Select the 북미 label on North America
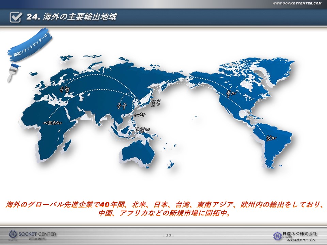Viewport: 327px width, 245px height. click(228, 93)
